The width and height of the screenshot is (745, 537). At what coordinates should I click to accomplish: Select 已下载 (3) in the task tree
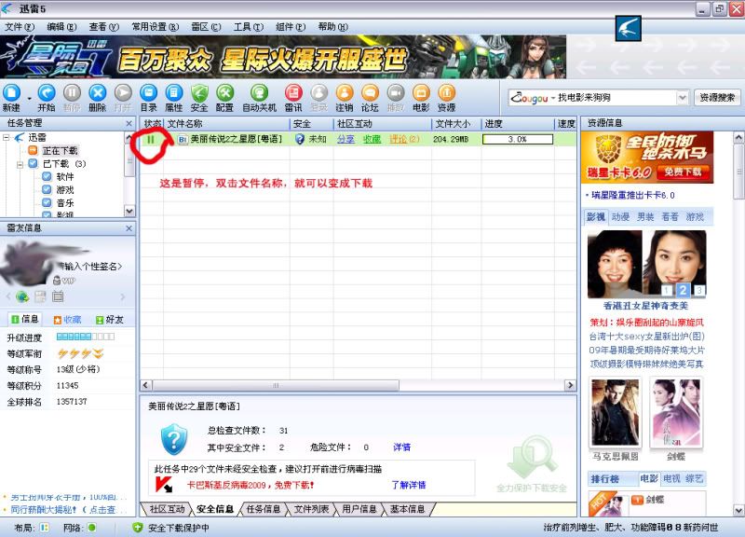[64, 164]
